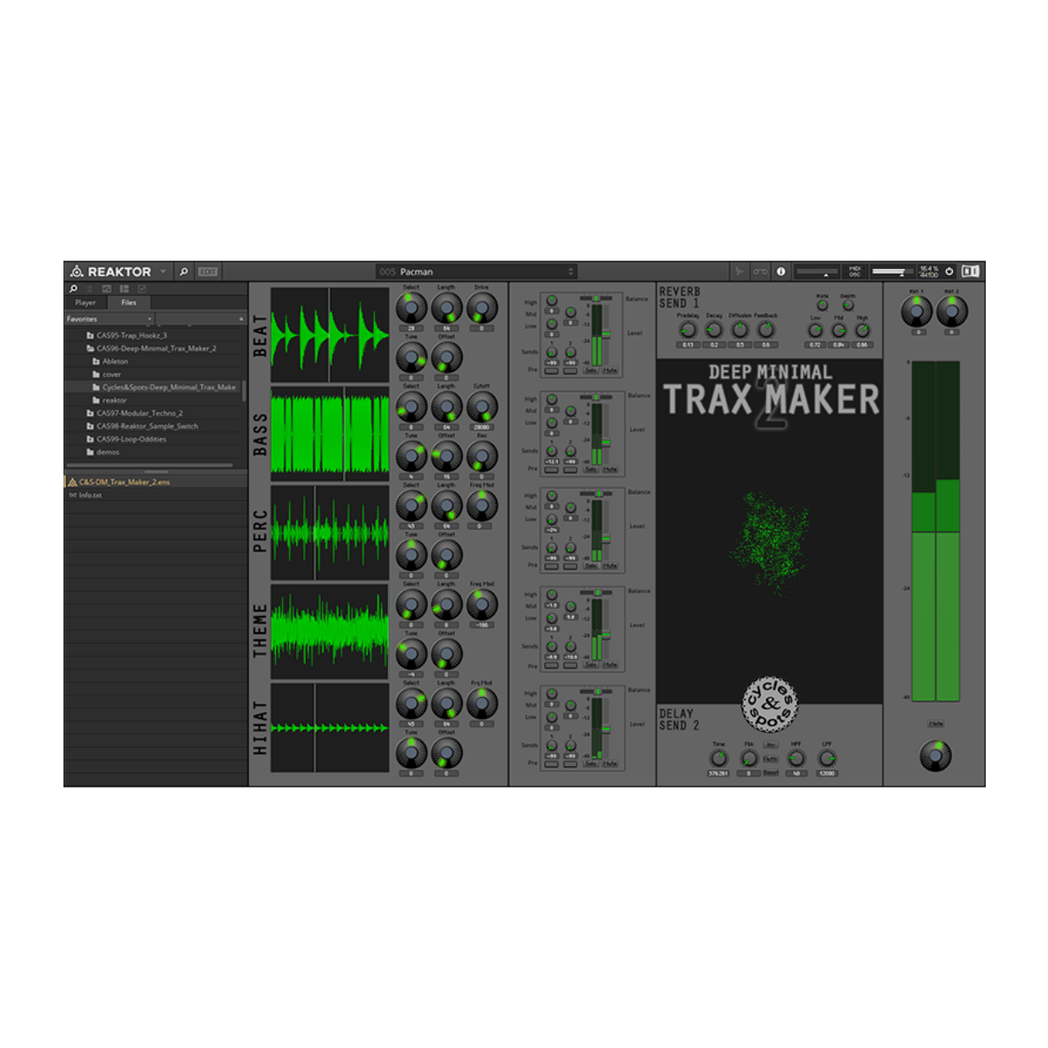1048x1048 pixels.
Task: Click the MIDI OSC indicator
Action: point(855,272)
